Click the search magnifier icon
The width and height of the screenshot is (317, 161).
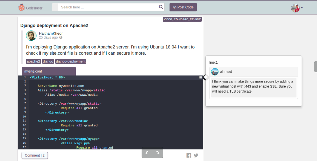[x=161, y=7]
